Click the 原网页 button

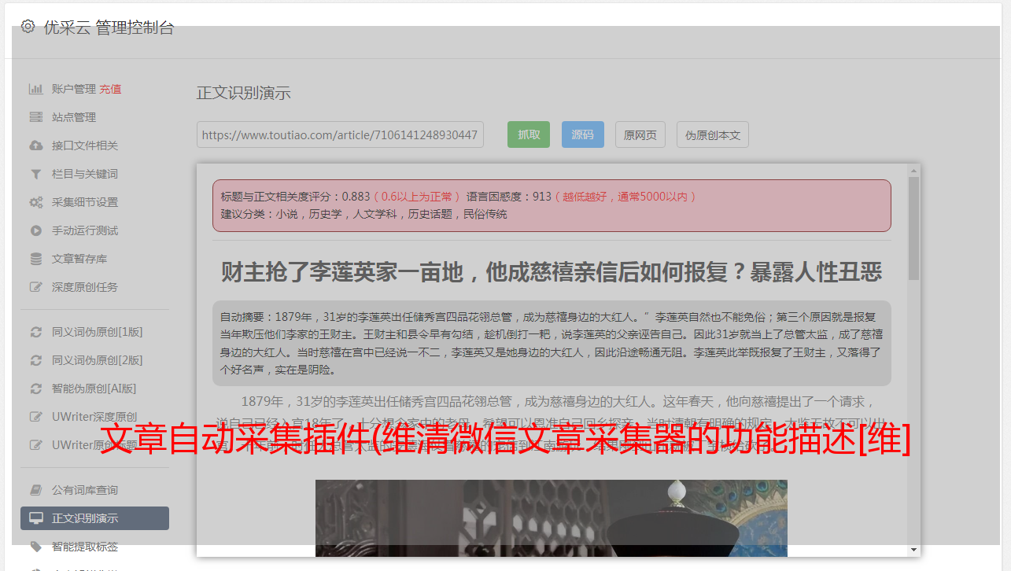pyautogui.click(x=640, y=134)
